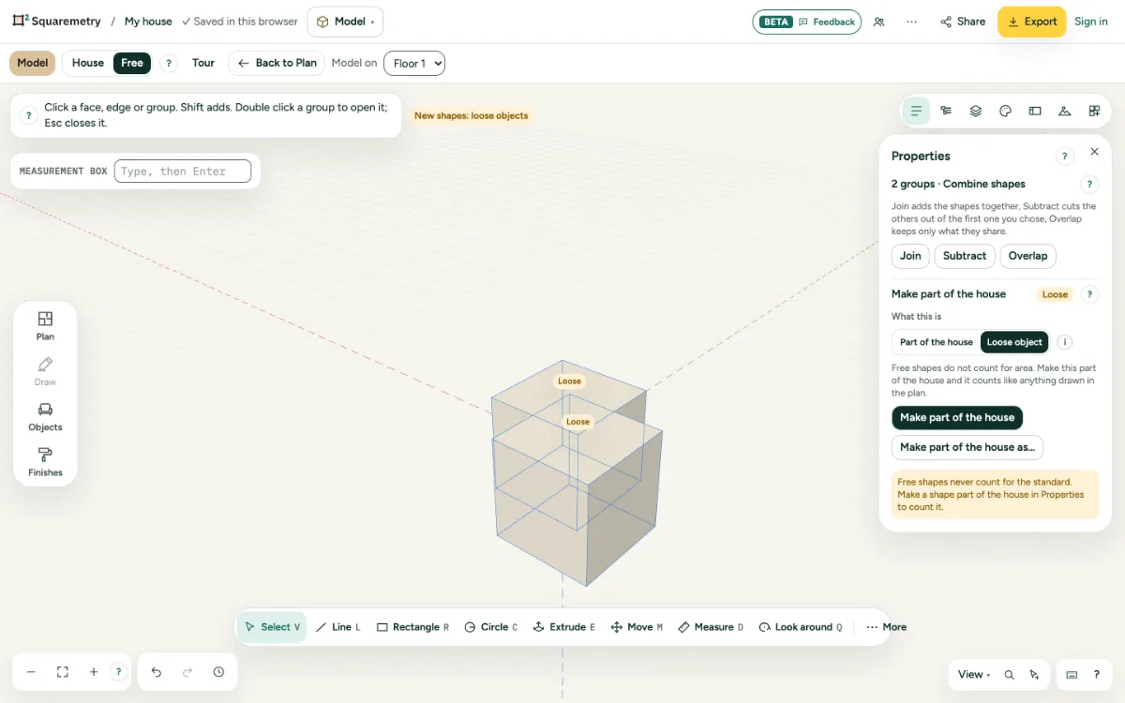
Task: Choose the Move tool
Action: pos(637,627)
